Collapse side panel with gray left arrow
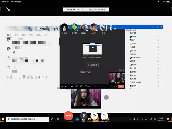This screenshot has width=172, height=129. (106, 97)
